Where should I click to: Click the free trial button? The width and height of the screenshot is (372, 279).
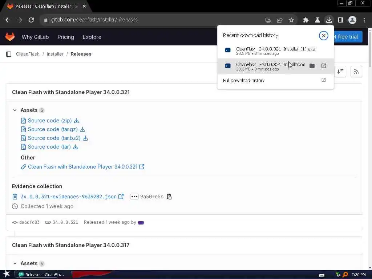348,37
